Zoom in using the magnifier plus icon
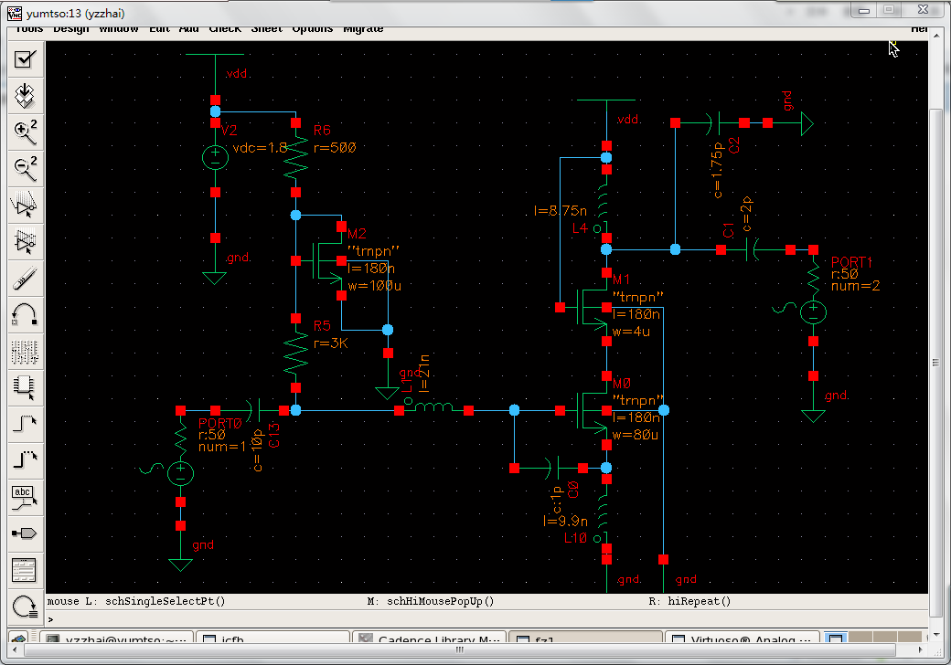 (x=26, y=132)
